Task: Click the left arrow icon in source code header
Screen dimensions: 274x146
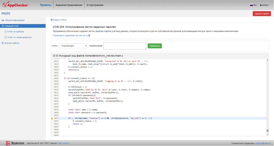Action: coord(54,56)
